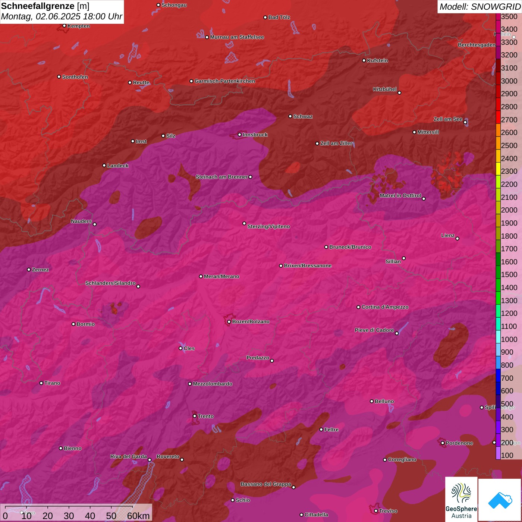Click the 3500 color in legend
Screen dimensions: 522x522
(498, 16)
